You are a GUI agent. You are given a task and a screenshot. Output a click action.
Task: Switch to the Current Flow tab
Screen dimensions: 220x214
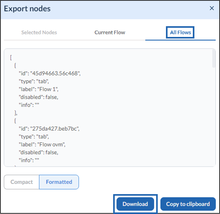[x=110, y=33]
